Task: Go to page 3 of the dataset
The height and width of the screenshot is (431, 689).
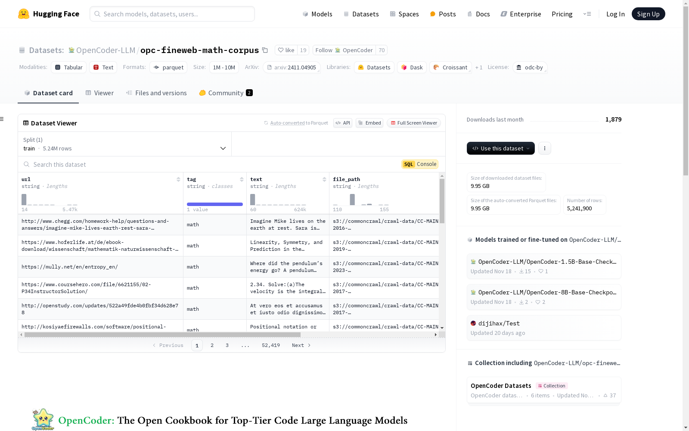Action: (227, 345)
